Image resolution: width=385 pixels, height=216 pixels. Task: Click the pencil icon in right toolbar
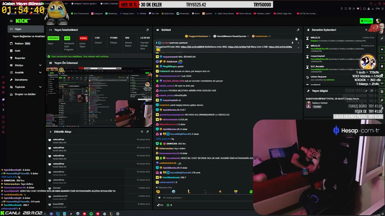click(382, 39)
